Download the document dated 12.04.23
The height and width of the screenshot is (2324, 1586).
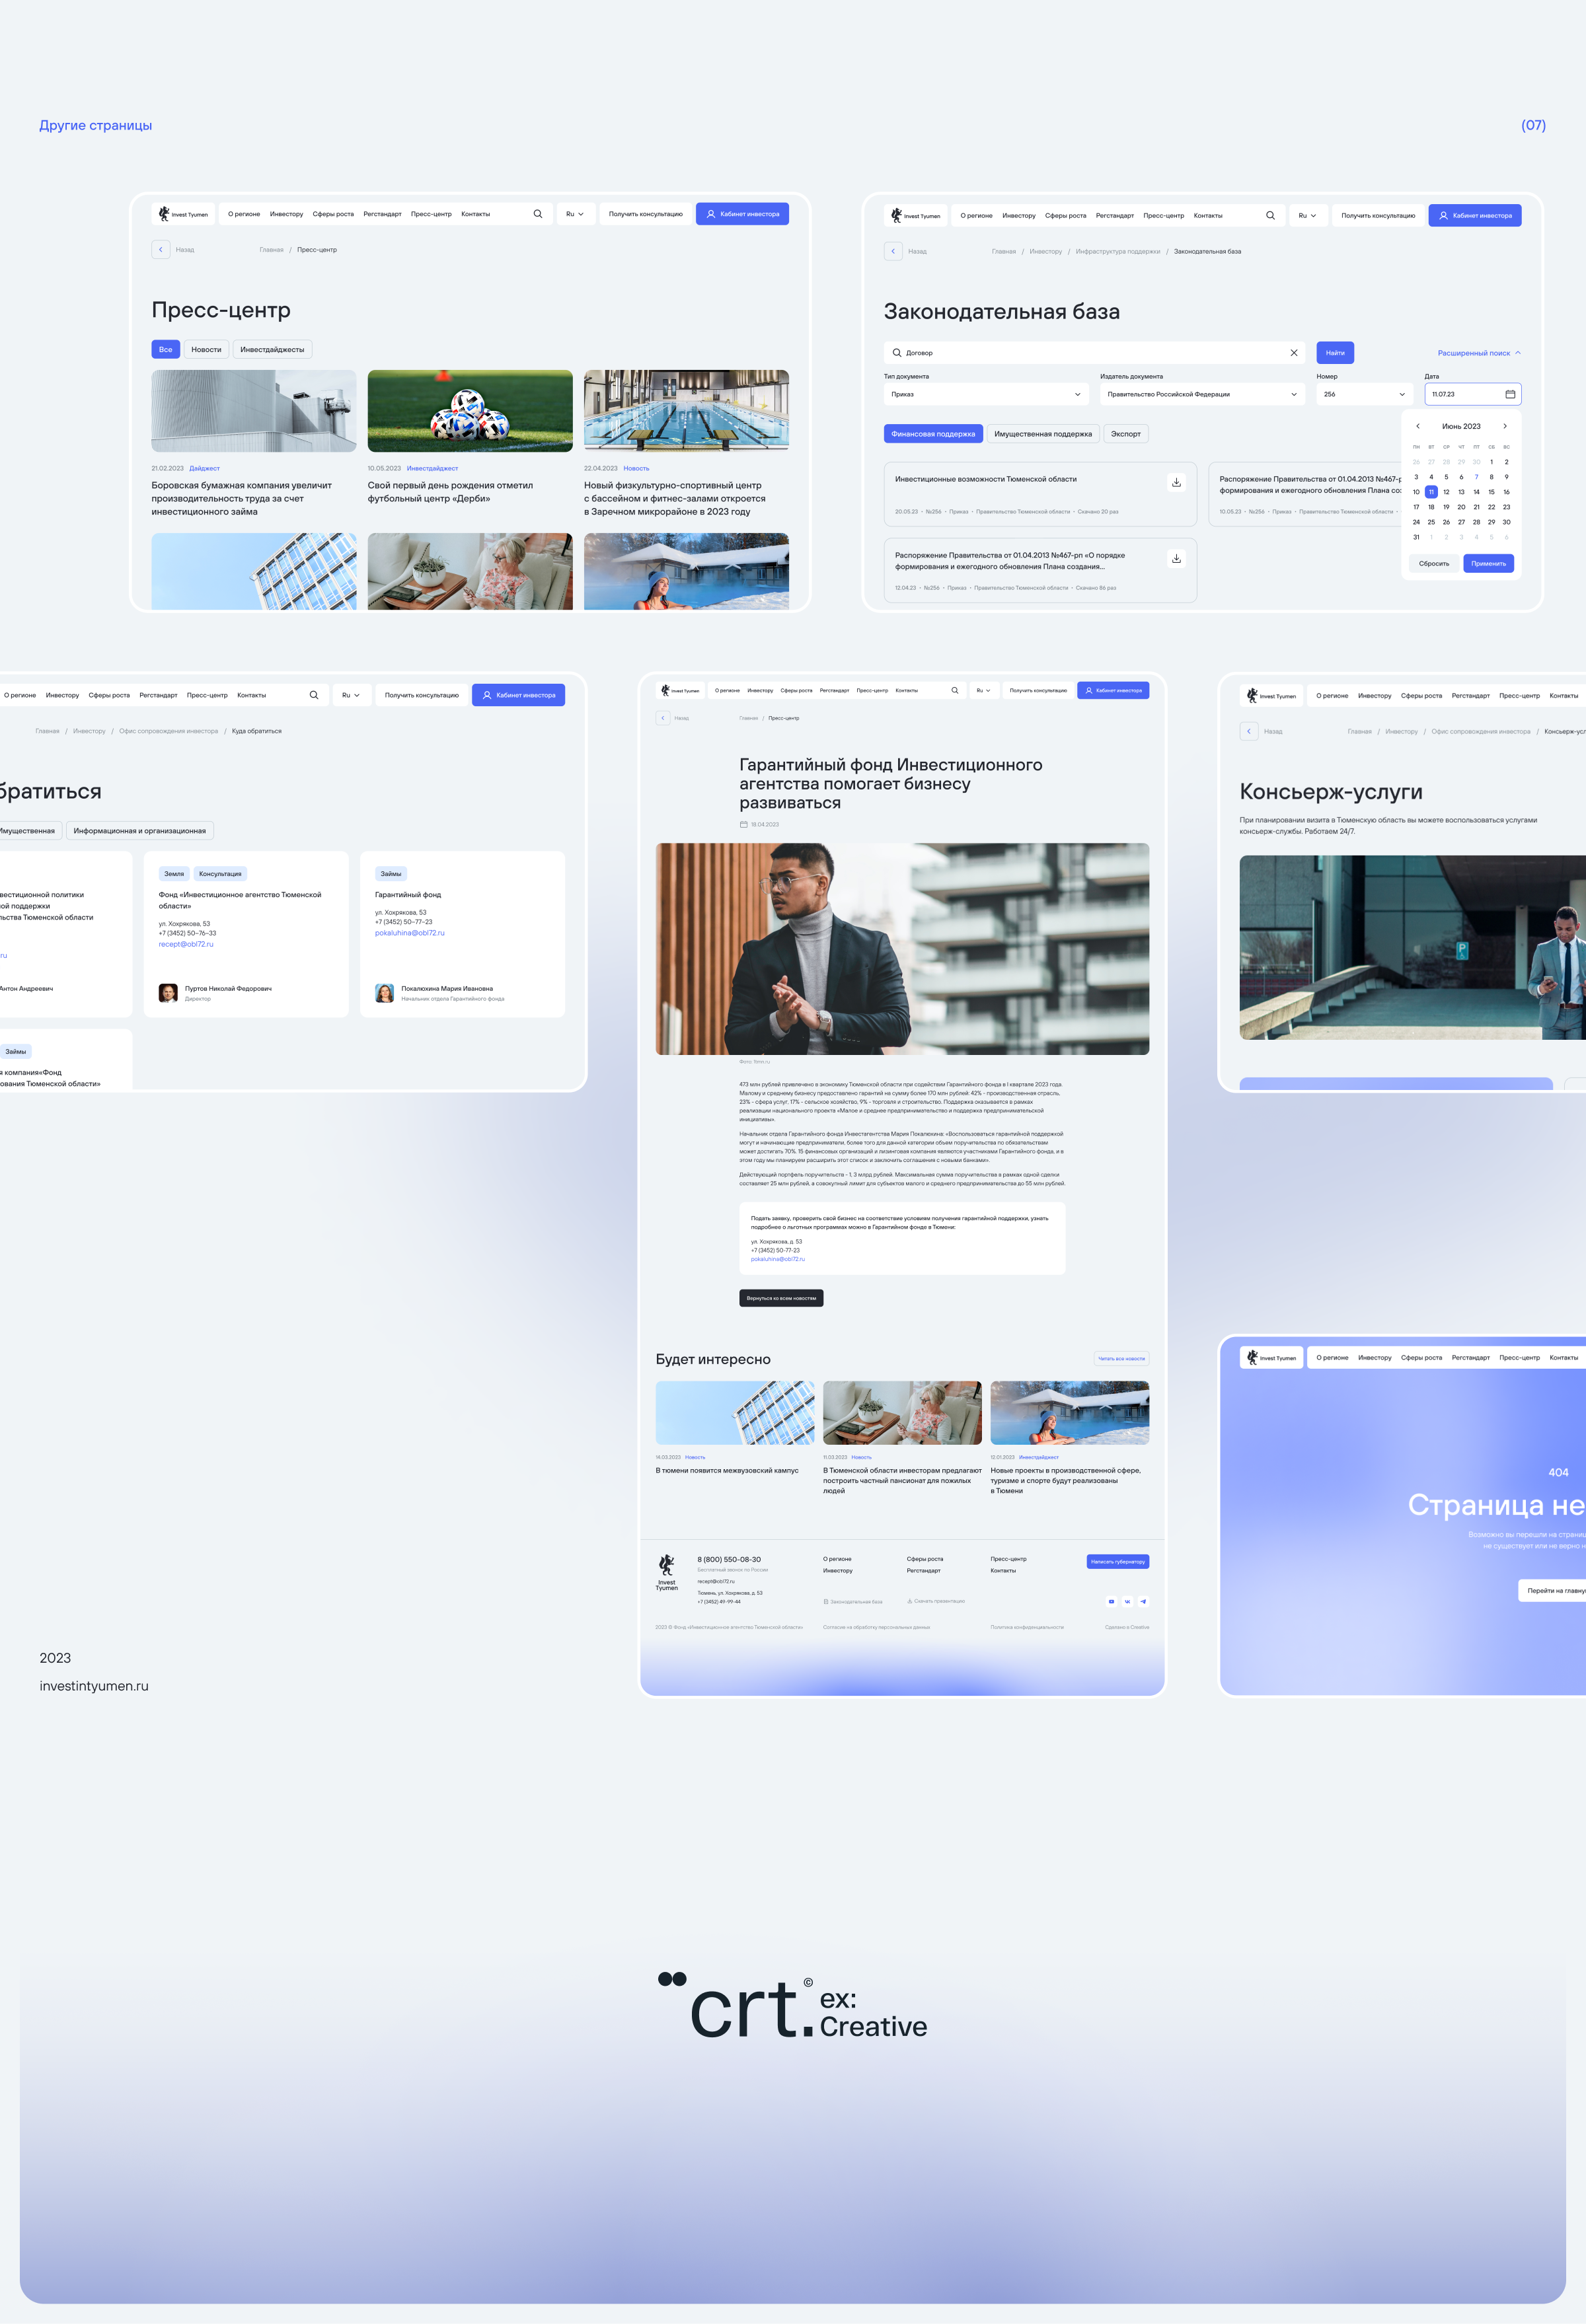point(1176,558)
